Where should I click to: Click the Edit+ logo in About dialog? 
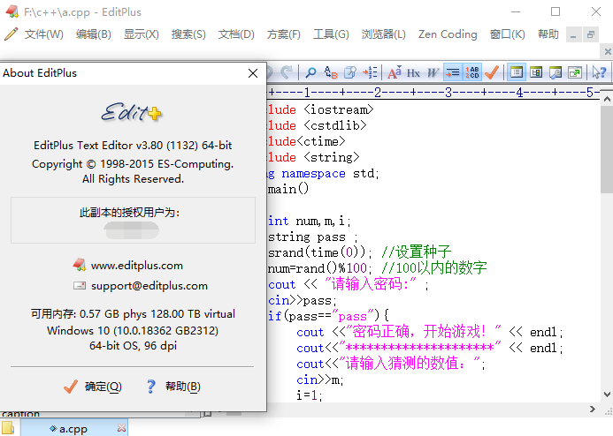(x=131, y=113)
